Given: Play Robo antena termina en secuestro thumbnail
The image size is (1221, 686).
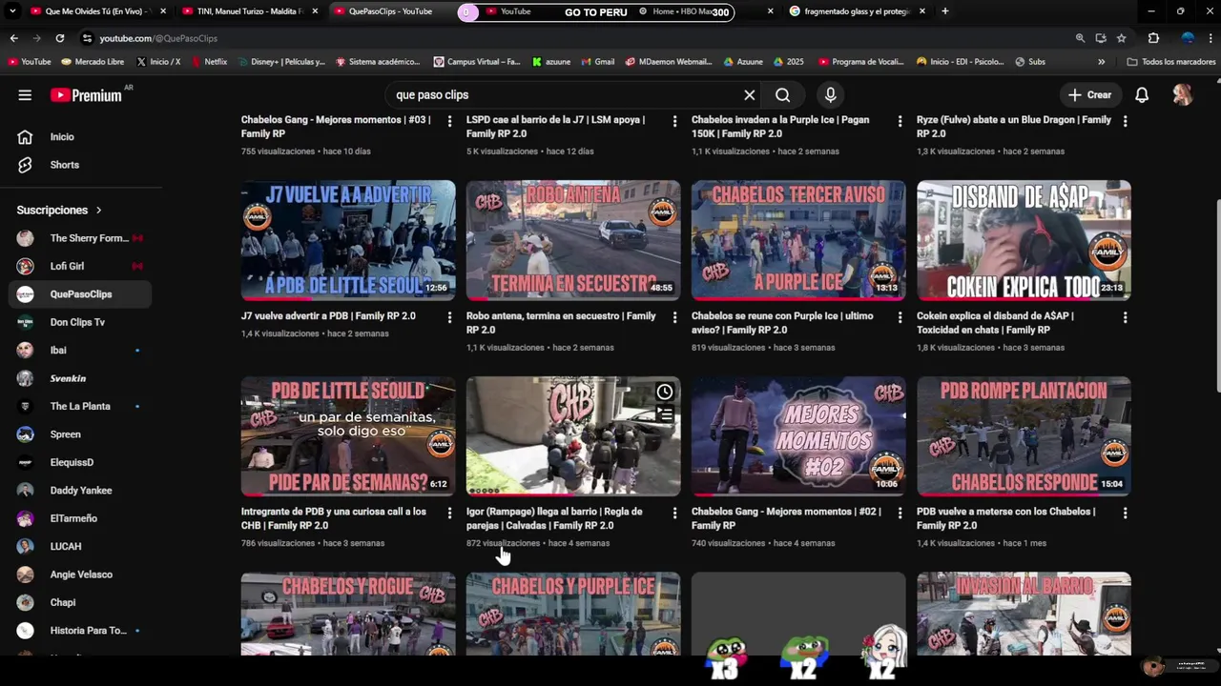Looking at the screenshot, I should [573, 240].
